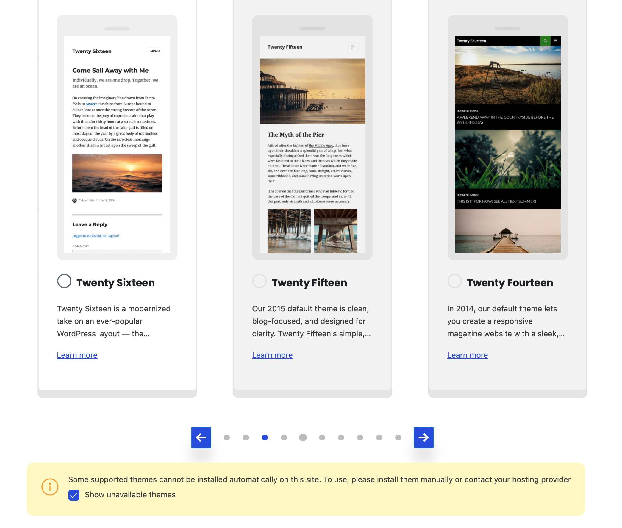Uncheck the Show unavailable themes checkbox
This screenshot has width=622, height=528.
point(74,495)
